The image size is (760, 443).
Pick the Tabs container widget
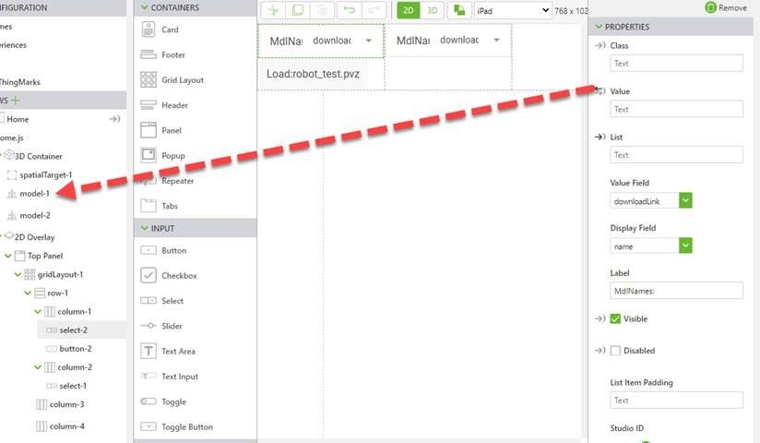[x=159, y=206]
